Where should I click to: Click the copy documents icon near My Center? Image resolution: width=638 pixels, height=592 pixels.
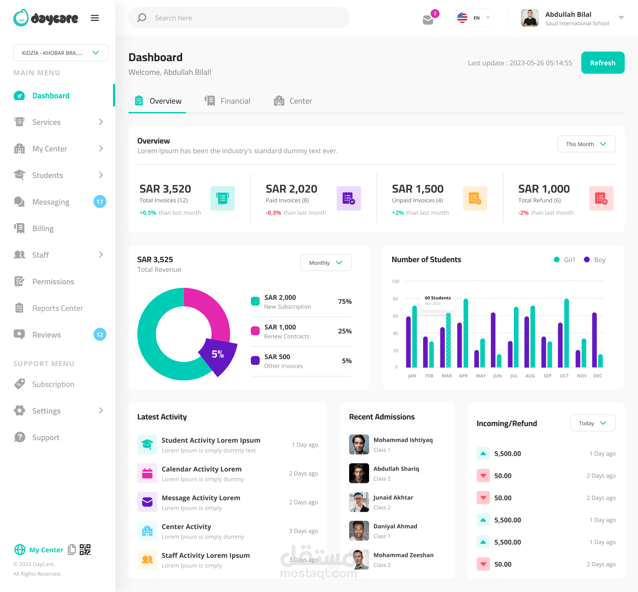click(71, 549)
